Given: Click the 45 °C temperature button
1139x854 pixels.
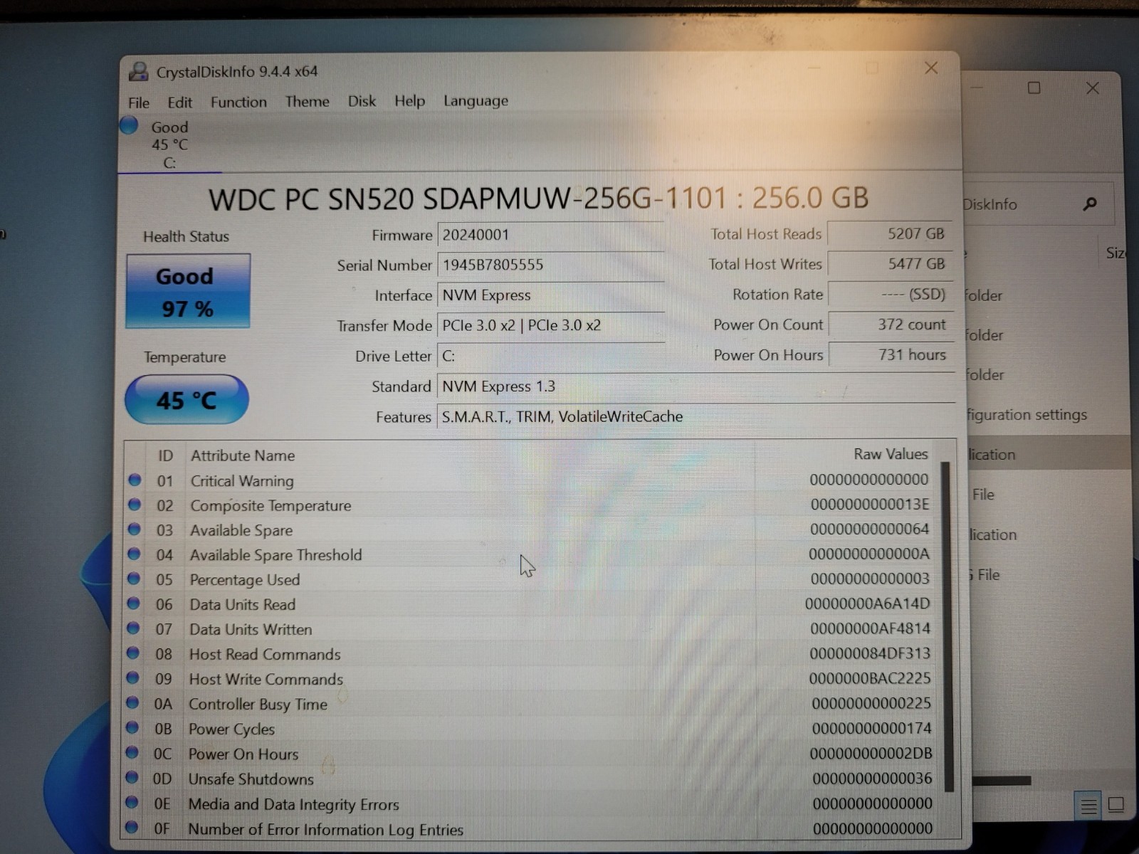Looking at the screenshot, I should pos(187,400).
